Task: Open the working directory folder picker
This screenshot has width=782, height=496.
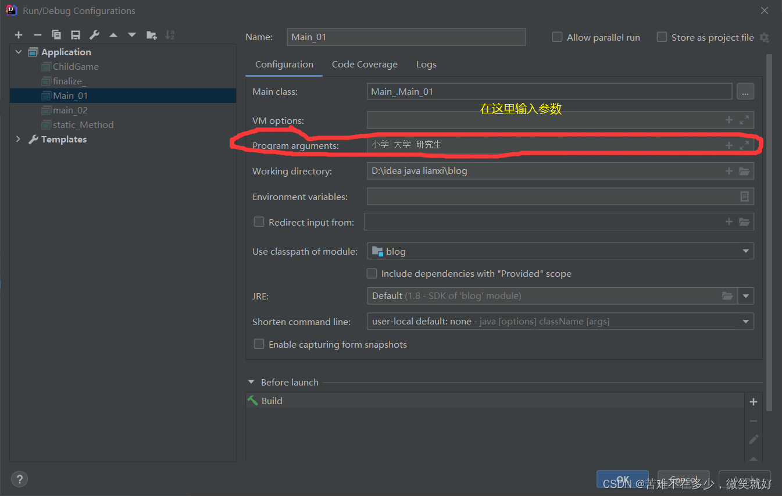Action: (745, 170)
